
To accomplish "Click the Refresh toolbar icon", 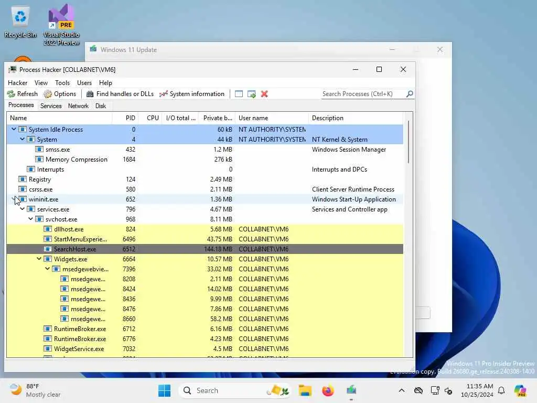I will tap(22, 94).
